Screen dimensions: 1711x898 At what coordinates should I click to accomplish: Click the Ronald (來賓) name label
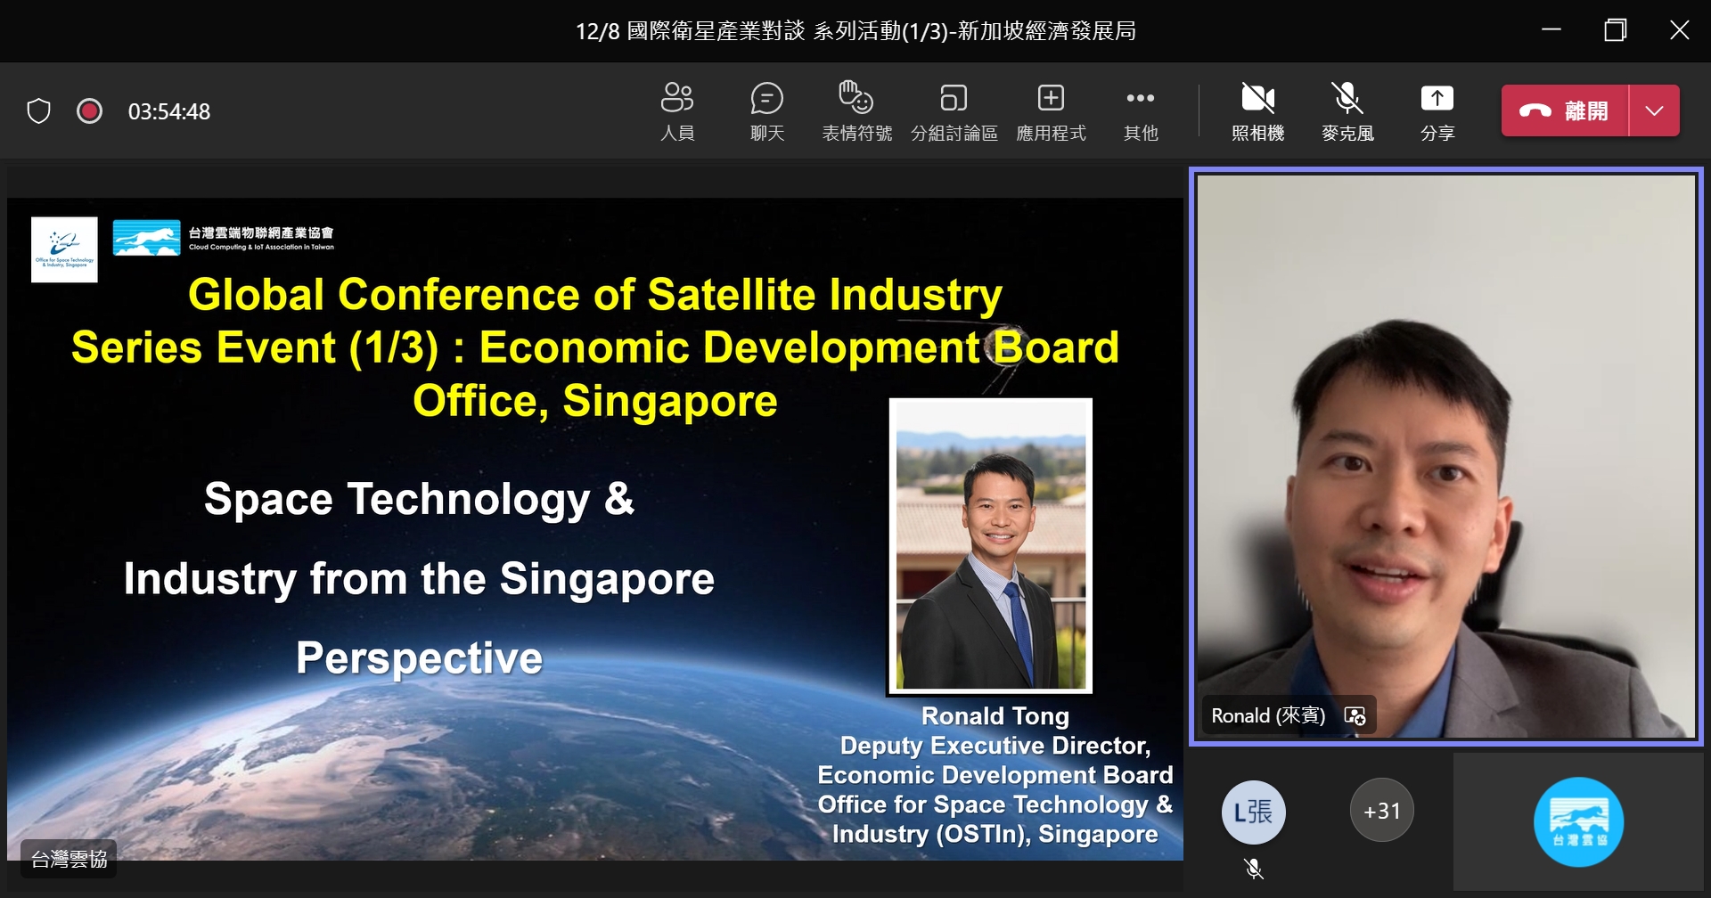pos(1268,715)
